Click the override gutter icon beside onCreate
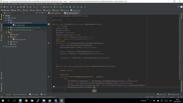 click(x=49, y=43)
